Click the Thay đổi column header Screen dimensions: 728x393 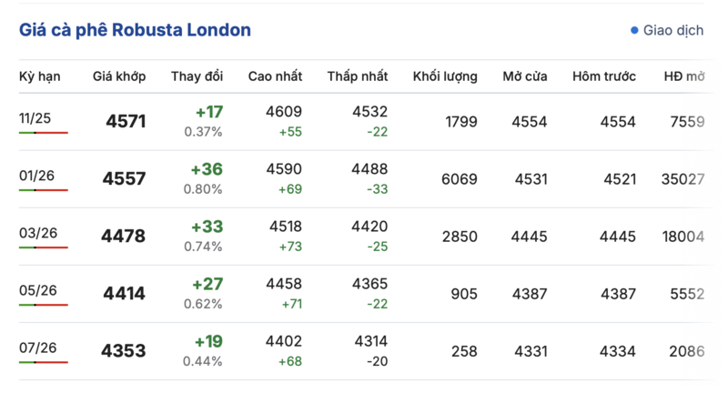click(x=197, y=76)
